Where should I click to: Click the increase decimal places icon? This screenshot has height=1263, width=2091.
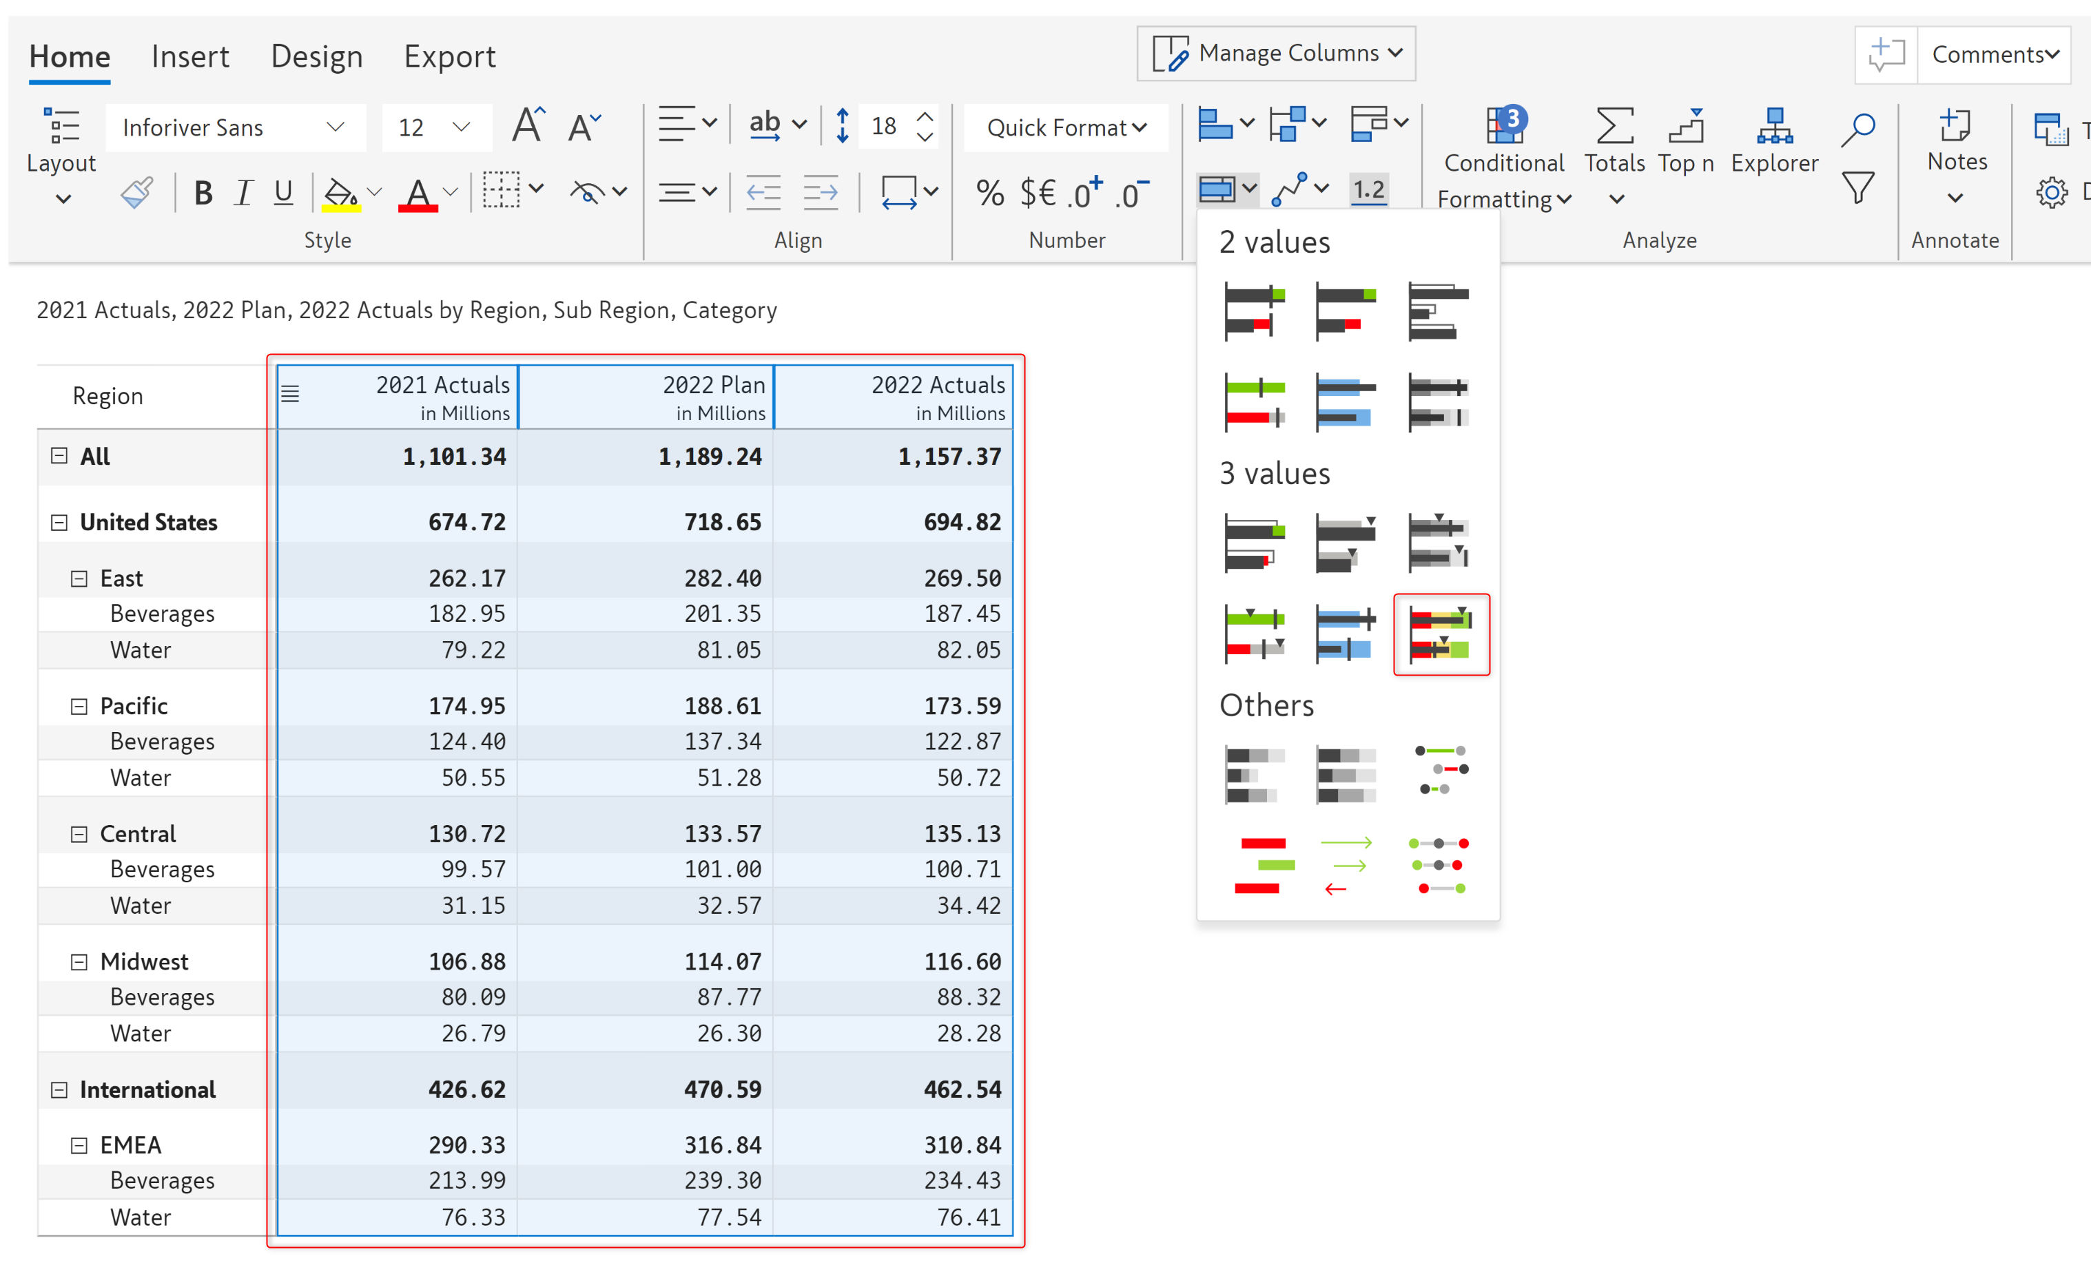1085,194
